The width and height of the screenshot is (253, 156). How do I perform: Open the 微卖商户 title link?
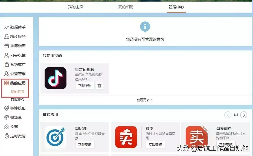point(224,129)
